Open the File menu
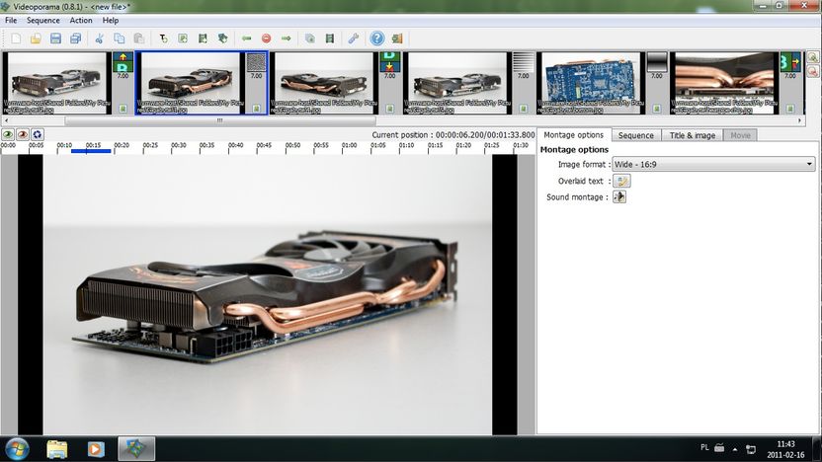 (x=11, y=21)
